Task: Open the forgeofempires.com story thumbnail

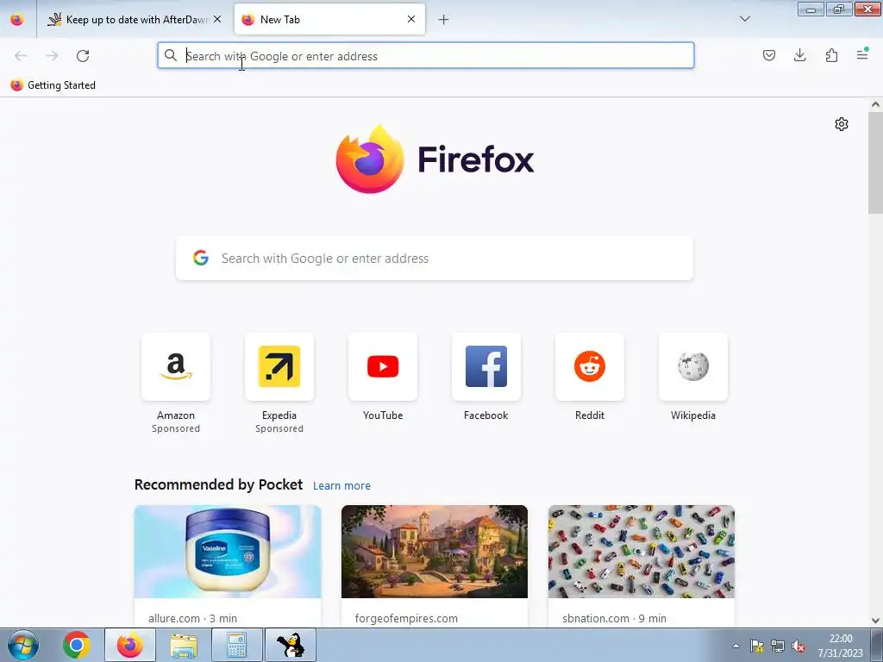Action: (x=435, y=552)
